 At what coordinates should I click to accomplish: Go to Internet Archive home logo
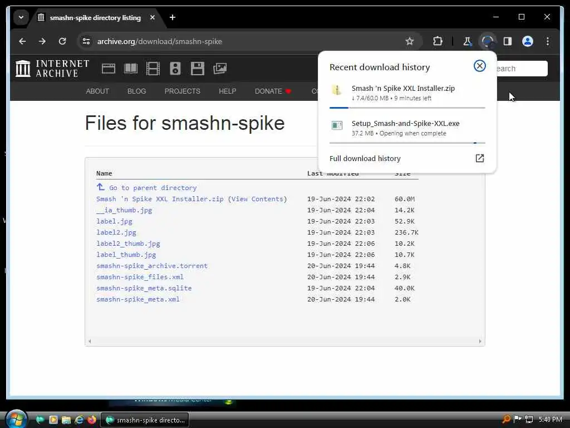click(x=53, y=69)
